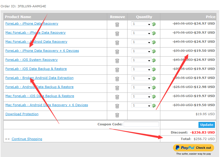Image resolution: width=220 pixels, height=157 pixels.
Task: Trash the Broken Android Data Extraction item
Action: click(117, 79)
